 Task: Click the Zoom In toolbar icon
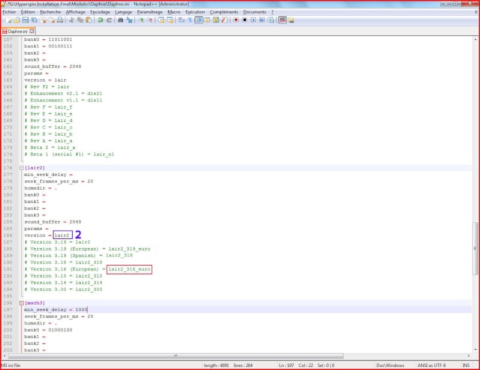point(141,20)
